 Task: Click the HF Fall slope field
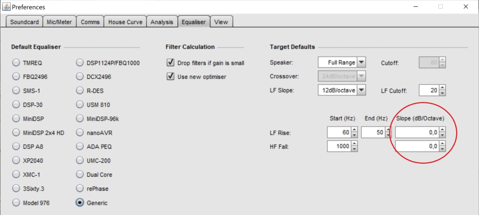pyautogui.click(x=417, y=146)
